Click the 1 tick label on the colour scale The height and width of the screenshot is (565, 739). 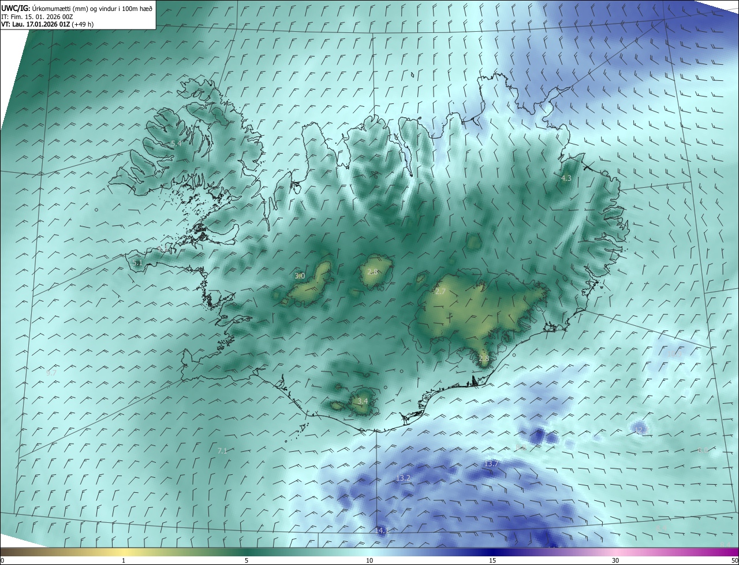tap(124, 560)
